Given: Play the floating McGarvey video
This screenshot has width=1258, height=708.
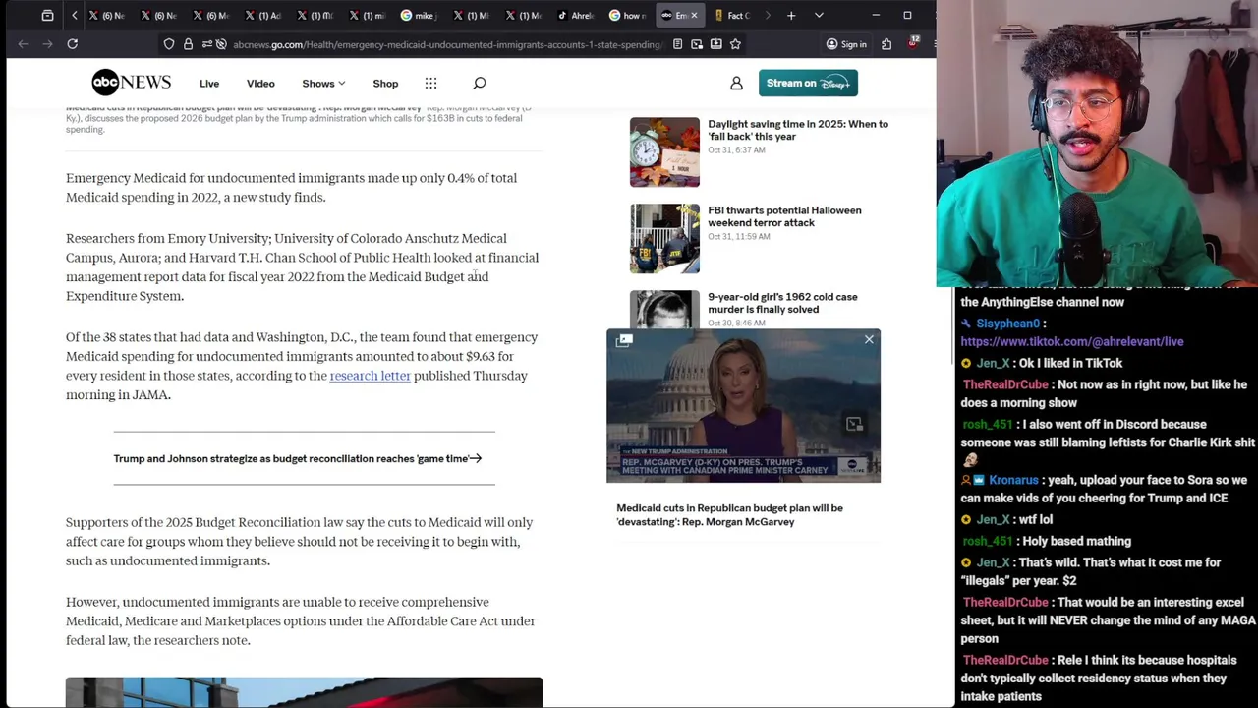Looking at the screenshot, I should 743,405.
